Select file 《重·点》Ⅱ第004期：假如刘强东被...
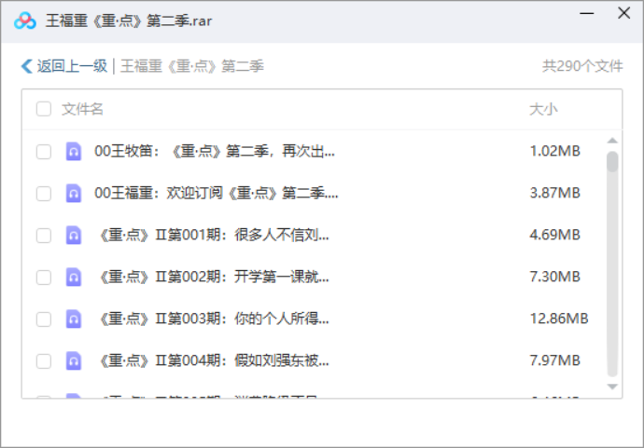This screenshot has height=448, width=644. point(213,361)
